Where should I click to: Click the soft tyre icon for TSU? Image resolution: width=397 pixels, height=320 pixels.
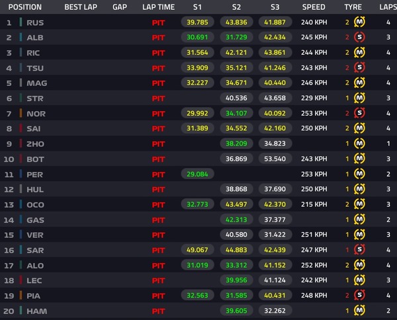click(x=359, y=67)
